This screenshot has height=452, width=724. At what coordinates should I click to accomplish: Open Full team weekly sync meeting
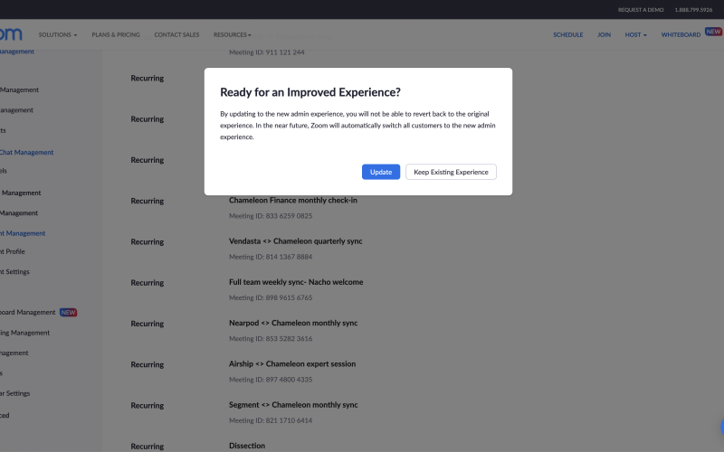(x=296, y=282)
